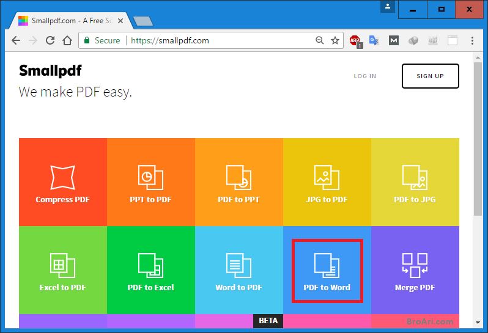Viewport: 488px width, 333px height.
Task: Click the SIGN UP button
Action: [x=430, y=76]
